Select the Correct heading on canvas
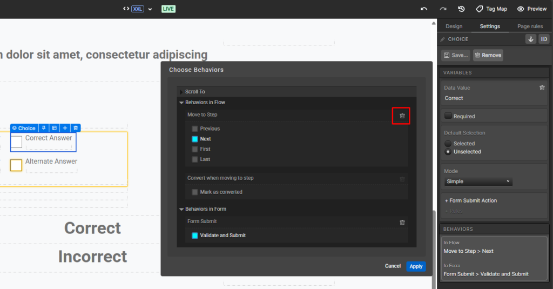Viewport: 553px width, 289px height. (x=92, y=228)
